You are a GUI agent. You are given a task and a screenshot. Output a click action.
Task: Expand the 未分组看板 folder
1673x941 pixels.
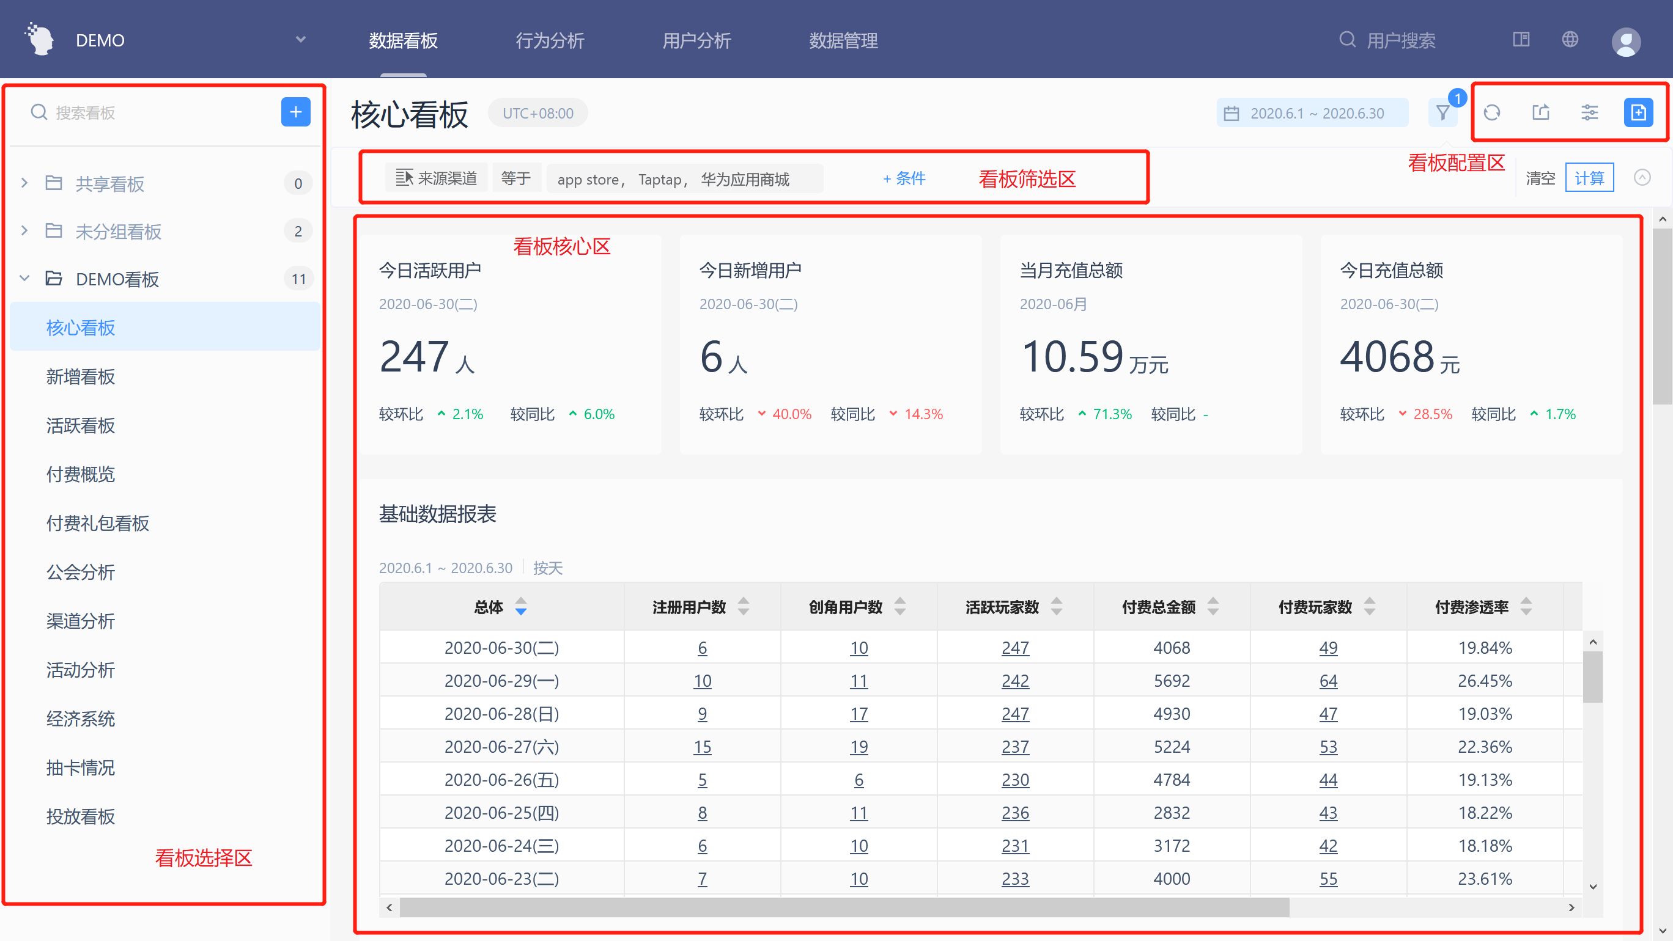24,230
